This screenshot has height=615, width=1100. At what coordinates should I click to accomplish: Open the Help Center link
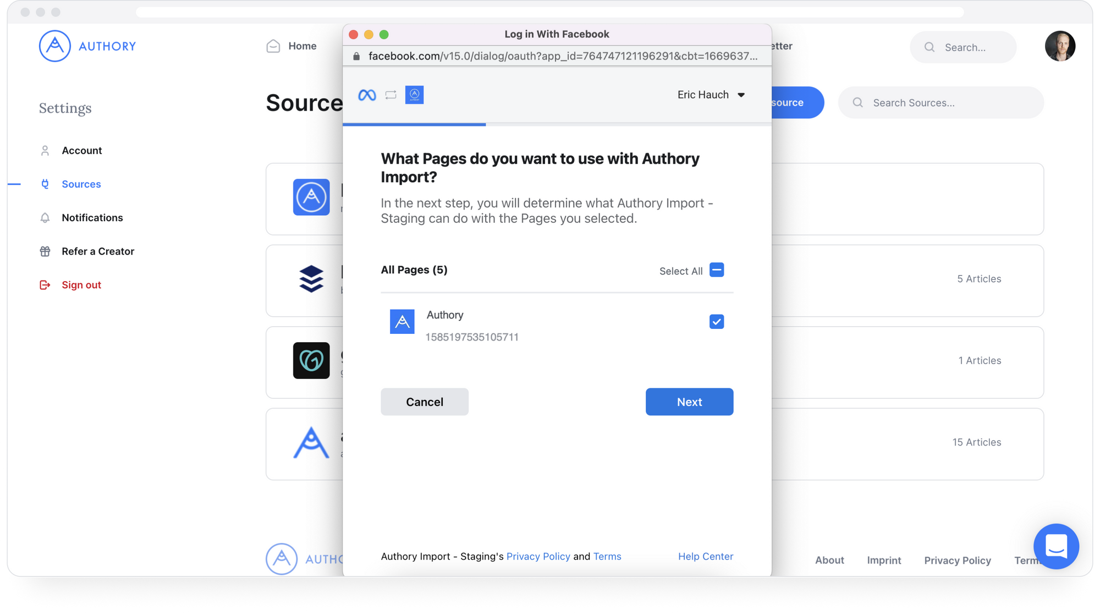pos(706,557)
